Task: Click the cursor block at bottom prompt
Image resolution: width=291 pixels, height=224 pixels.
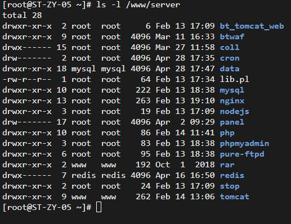Action: 99,207
